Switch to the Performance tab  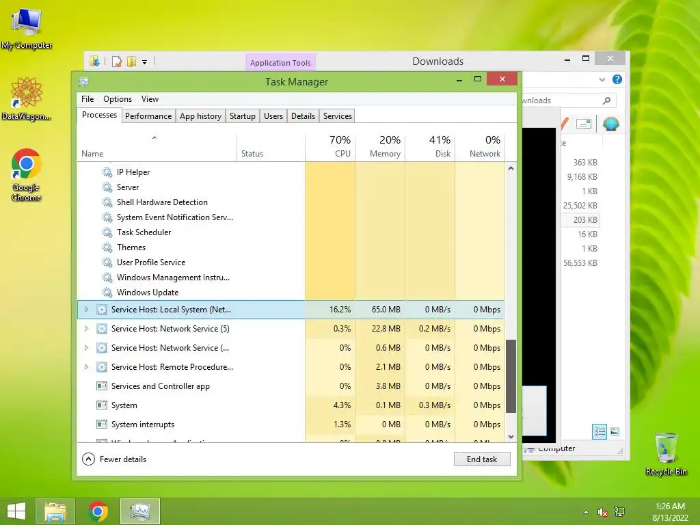[148, 116]
